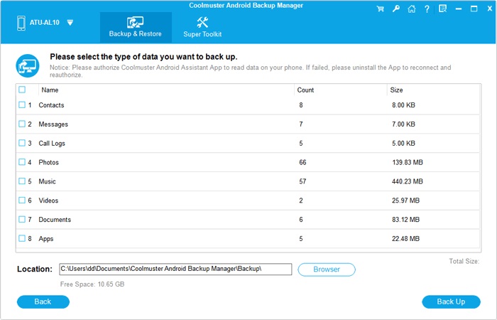The image size is (497, 320).
Task: Tick the Contacts checkbox
Action: click(x=22, y=105)
